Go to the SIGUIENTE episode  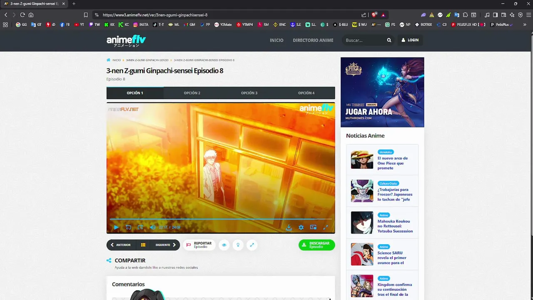tap(166, 245)
